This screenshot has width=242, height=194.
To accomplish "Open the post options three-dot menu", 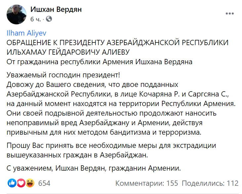I will [x=230, y=14].
